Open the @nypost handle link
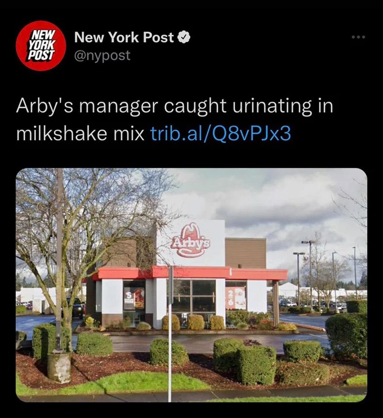Image resolution: width=383 pixels, height=418 pixels. point(102,55)
